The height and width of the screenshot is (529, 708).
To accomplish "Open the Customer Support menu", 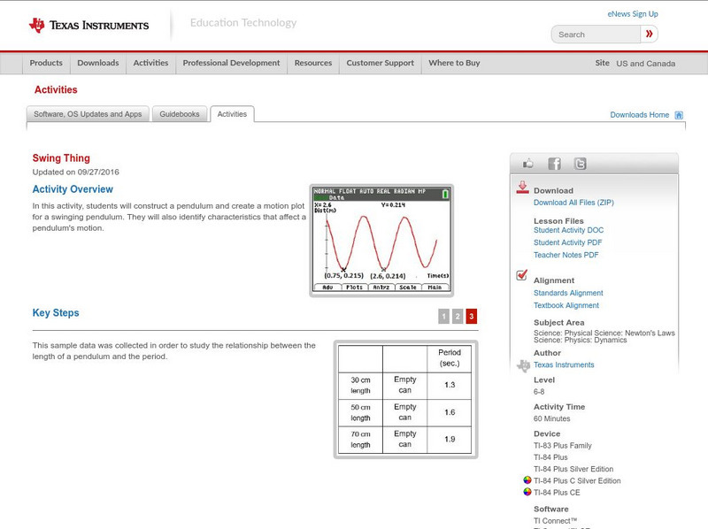I will (x=380, y=63).
